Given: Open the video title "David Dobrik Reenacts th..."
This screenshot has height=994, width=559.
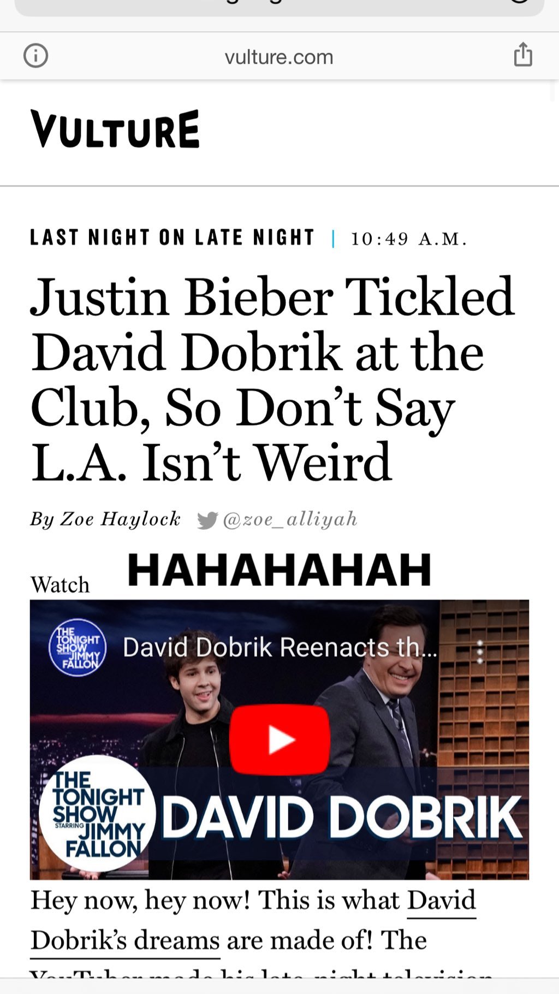Looking at the screenshot, I should click(x=280, y=648).
